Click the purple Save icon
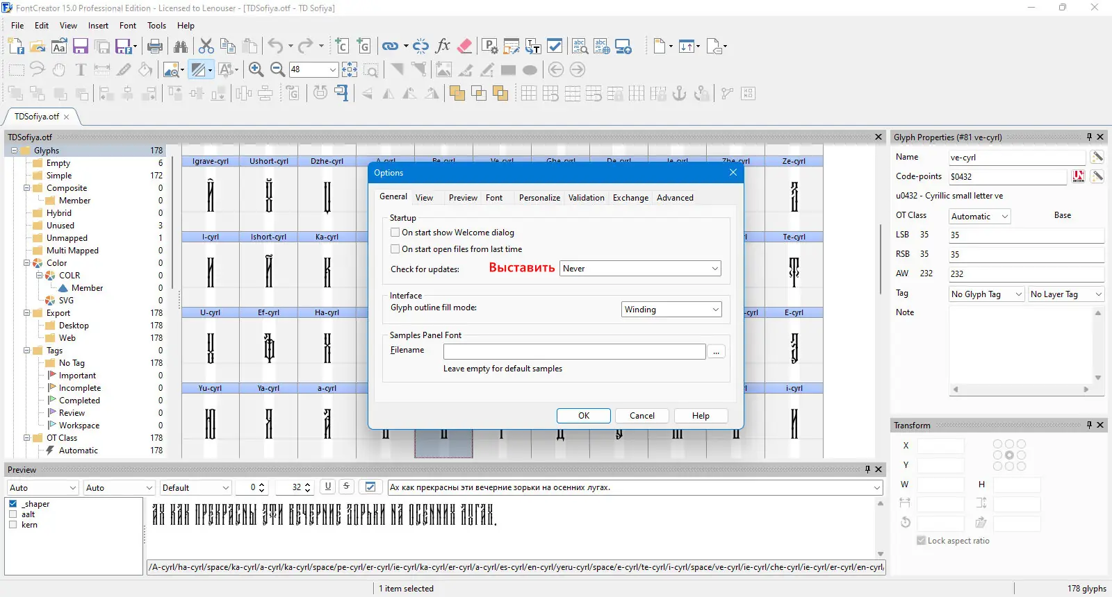The width and height of the screenshot is (1112, 597). tap(81, 47)
